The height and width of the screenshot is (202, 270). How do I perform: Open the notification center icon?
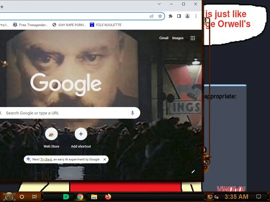(259, 197)
